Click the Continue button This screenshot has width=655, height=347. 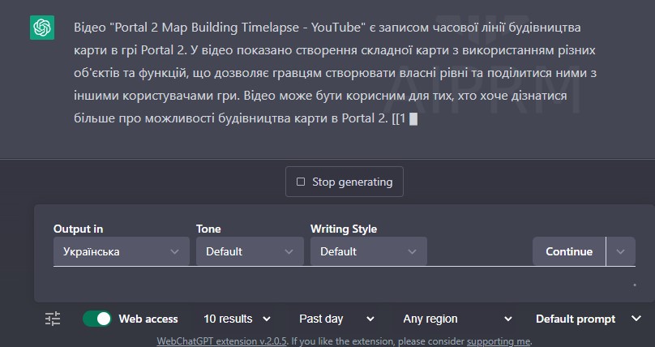tap(569, 251)
